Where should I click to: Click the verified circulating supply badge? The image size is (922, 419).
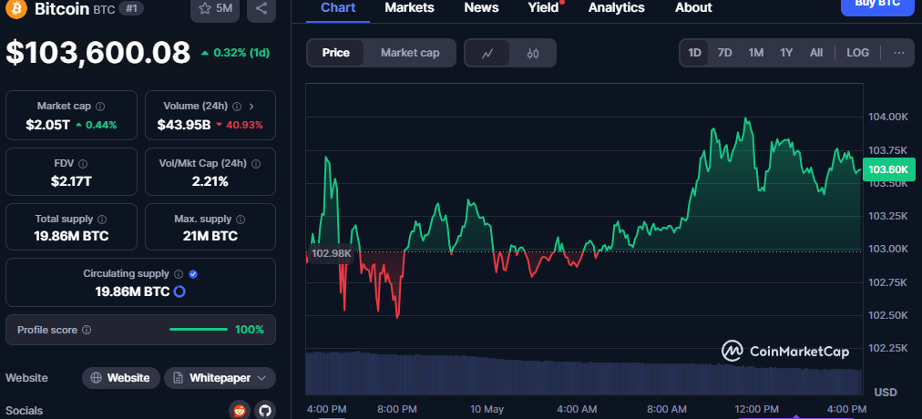click(193, 274)
